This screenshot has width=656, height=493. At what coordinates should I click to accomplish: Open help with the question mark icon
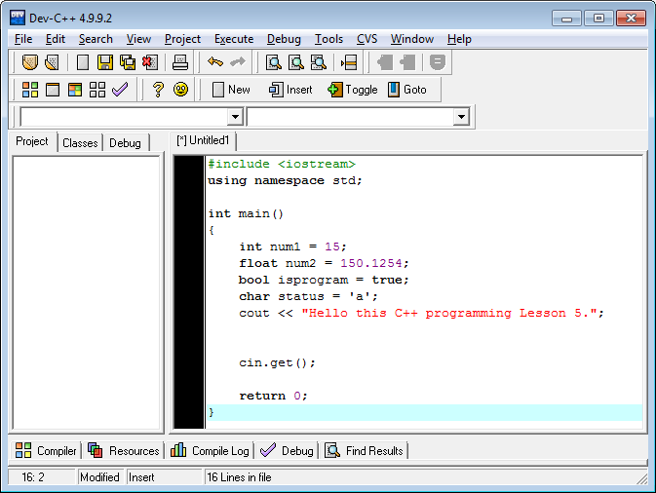tap(158, 90)
